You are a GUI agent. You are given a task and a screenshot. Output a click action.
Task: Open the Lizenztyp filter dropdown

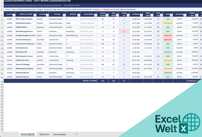(64, 15)
